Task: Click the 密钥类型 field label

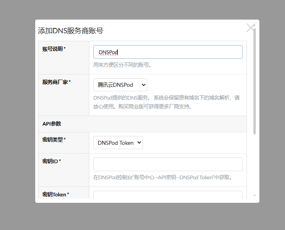Action: coord(54,140)
